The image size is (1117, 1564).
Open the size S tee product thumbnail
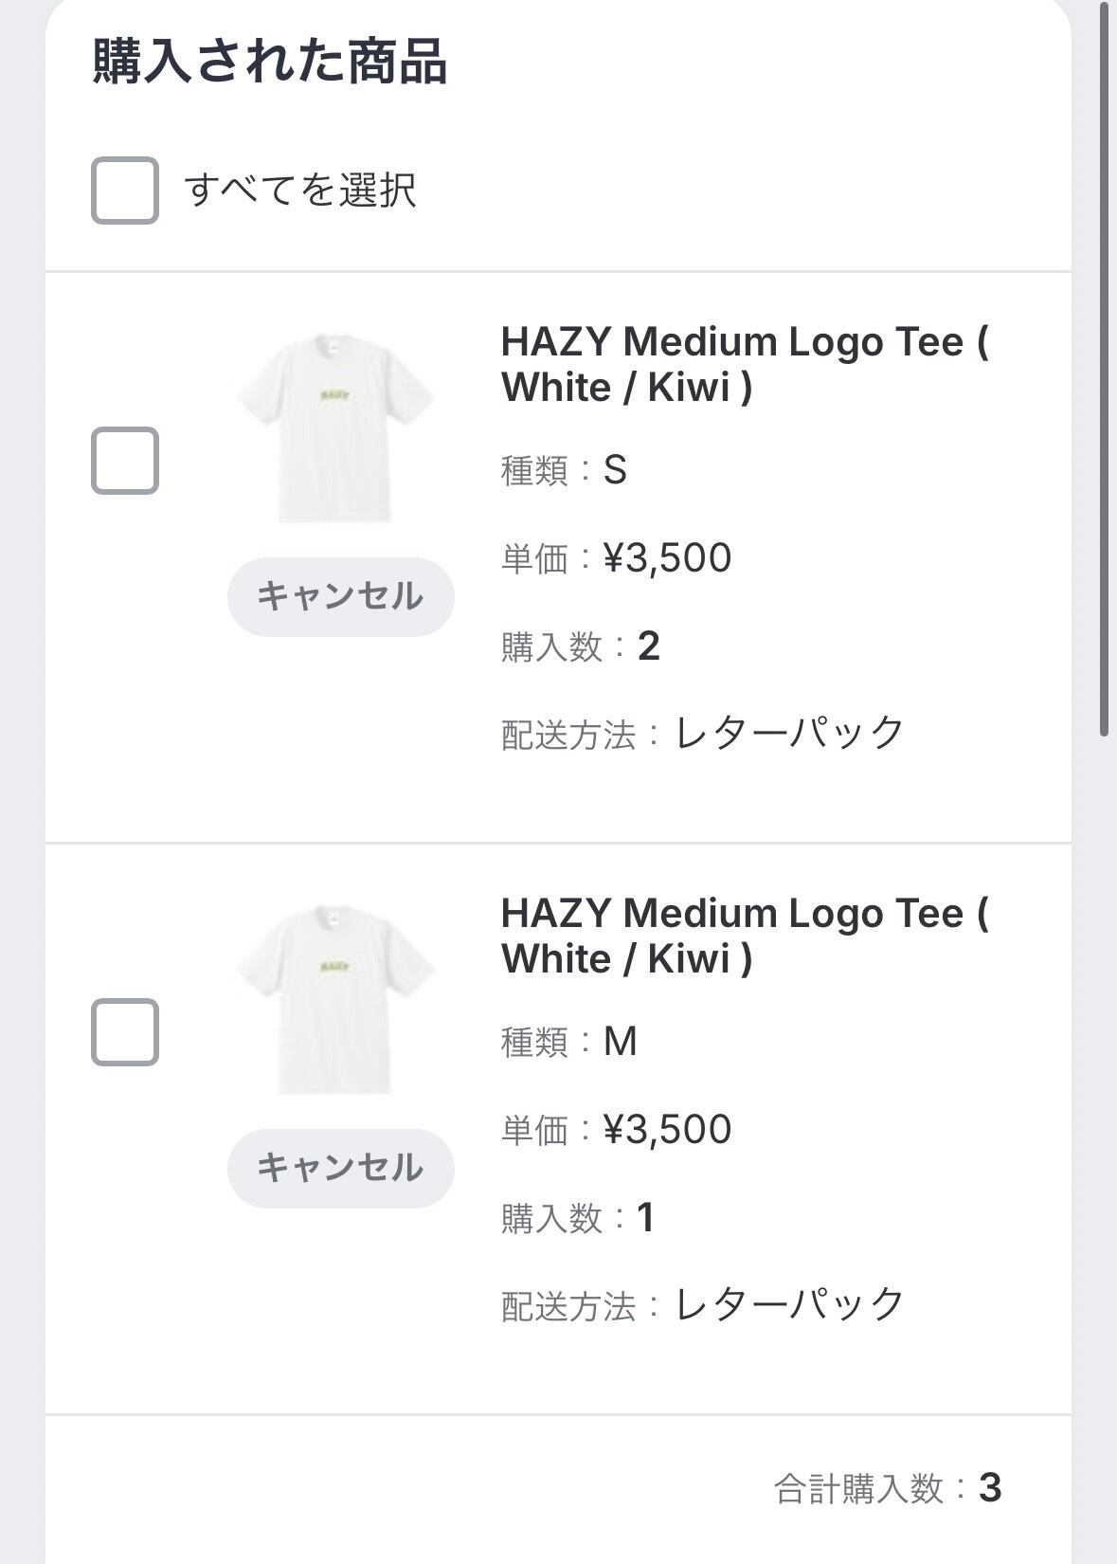[335, 428]
